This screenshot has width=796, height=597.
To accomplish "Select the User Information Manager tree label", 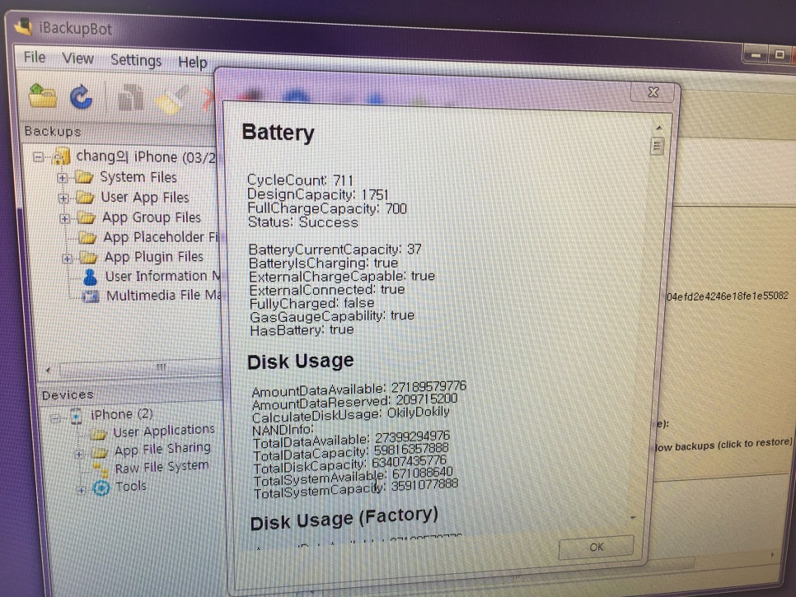I will pyautogui.click(x=162, y=277).
